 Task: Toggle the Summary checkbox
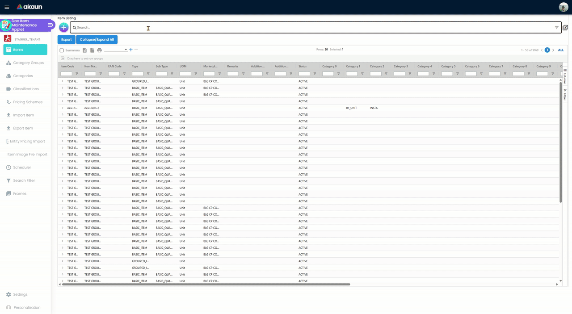tap(62, 50)
